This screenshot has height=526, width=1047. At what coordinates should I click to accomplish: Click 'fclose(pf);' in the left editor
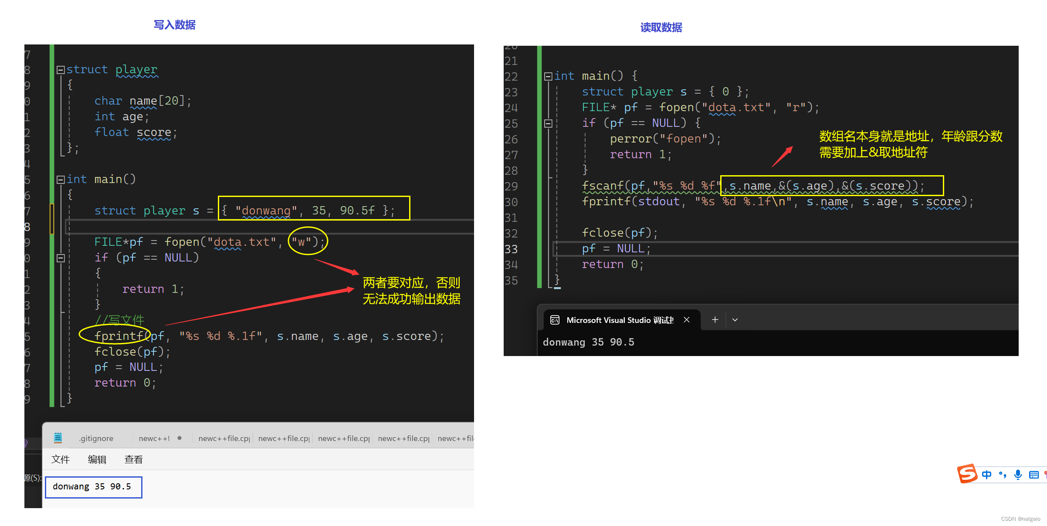pos(132,352)
